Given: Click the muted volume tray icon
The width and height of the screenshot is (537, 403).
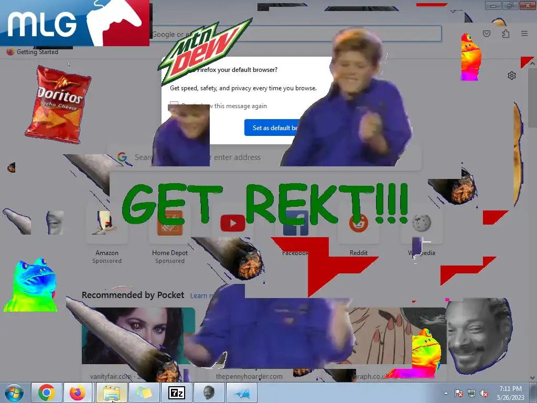Looking at the screenshot, I should tap(484, 393).
